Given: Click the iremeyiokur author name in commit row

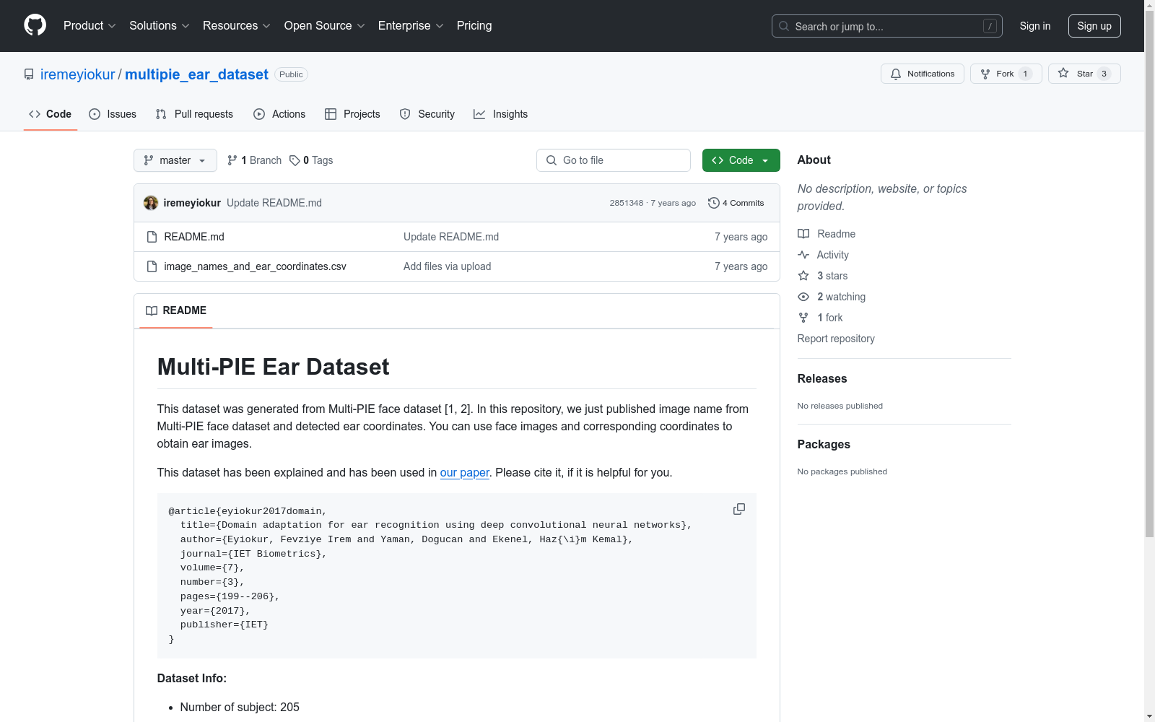Looking at the screenshot, I should [192, 203].
